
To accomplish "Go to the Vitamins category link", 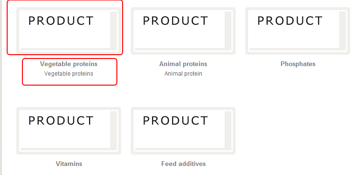I will point(69,164).
